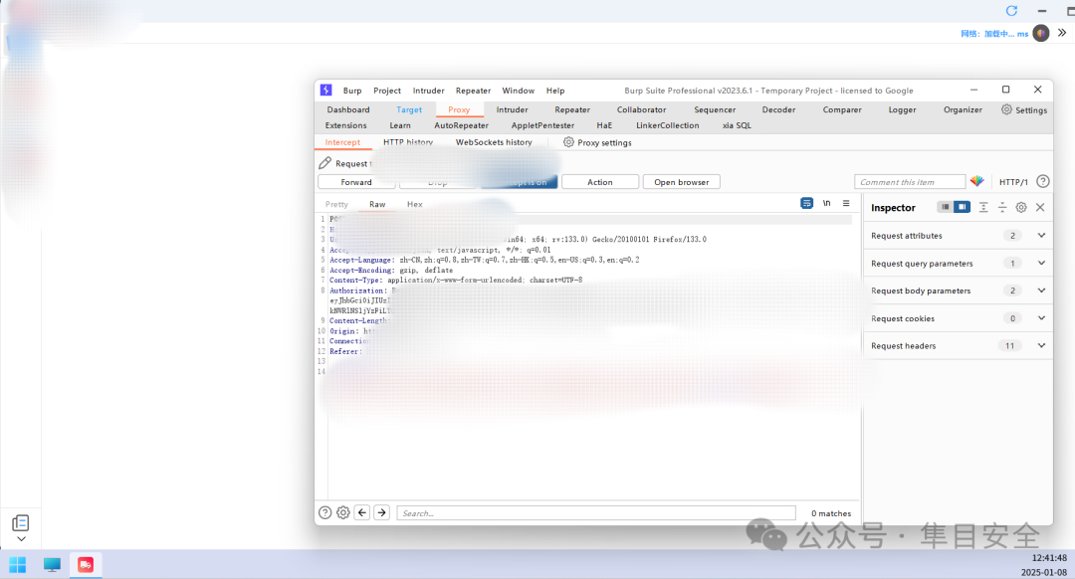Open the editor hamburger menu
The width and height of the screenshot is (1075, 579).
846,204
